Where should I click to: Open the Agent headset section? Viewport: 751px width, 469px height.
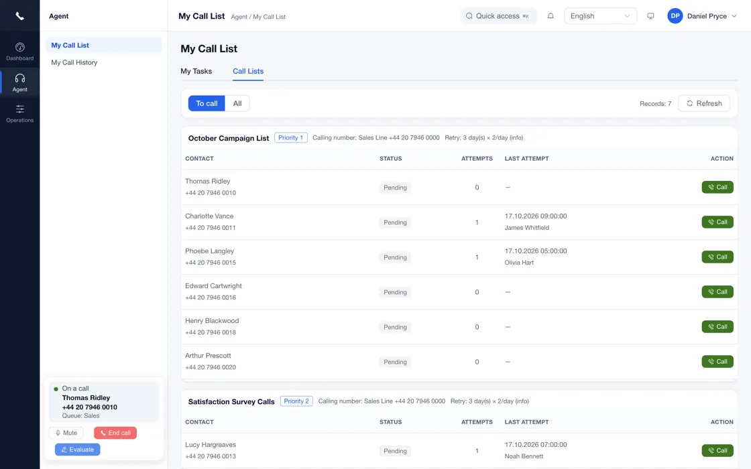click(x=19, y=83)
